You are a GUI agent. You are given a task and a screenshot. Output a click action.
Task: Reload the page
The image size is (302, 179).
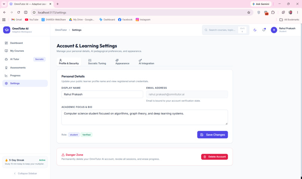(x=18, y=12)
